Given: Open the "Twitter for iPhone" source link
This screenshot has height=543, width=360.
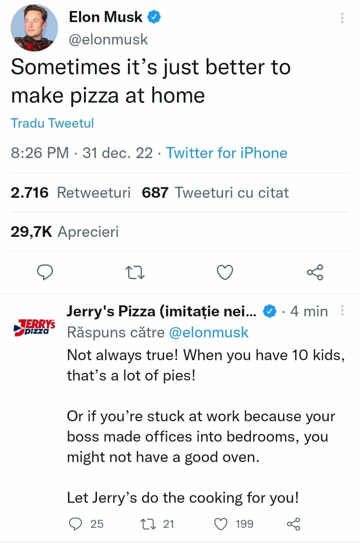Looking at the screenshot, I should click(227, 153).
